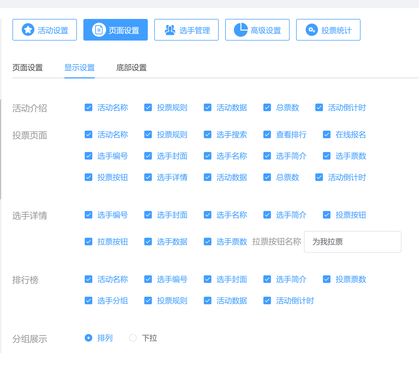Uncheck 选手封面 in 投票页面 section

coord(148,156)
